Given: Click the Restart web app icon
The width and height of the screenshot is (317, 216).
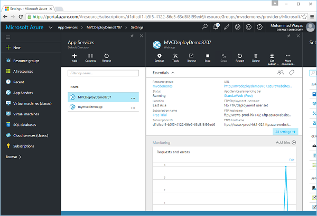Looking at the screenshot, I should (x=240, y=56).
